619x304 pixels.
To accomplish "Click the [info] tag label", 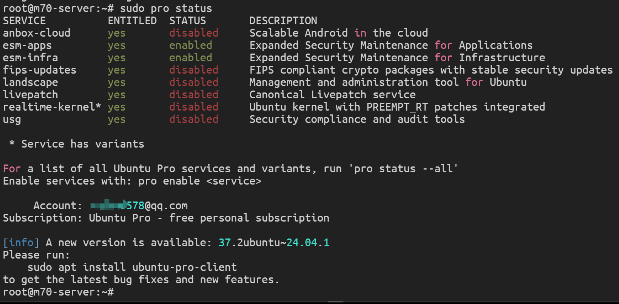I will coord(21,243).
